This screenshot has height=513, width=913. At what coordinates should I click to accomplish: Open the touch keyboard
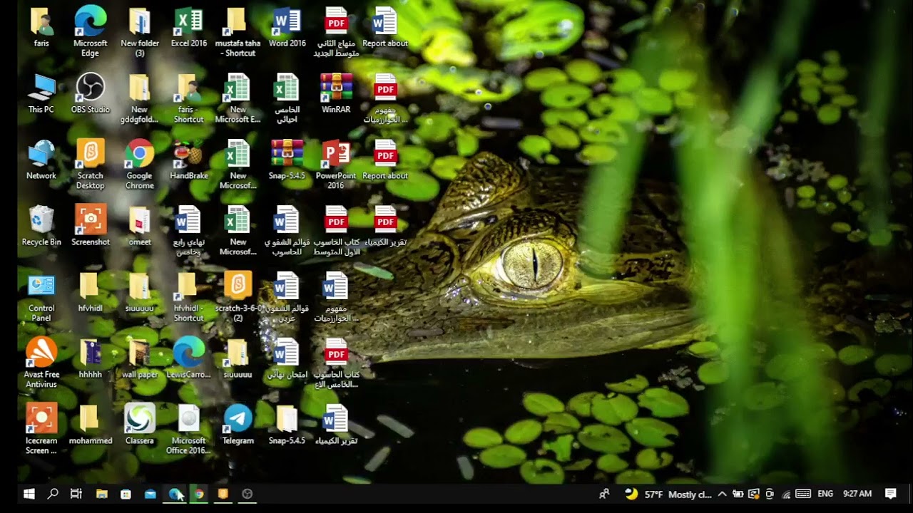803,494
